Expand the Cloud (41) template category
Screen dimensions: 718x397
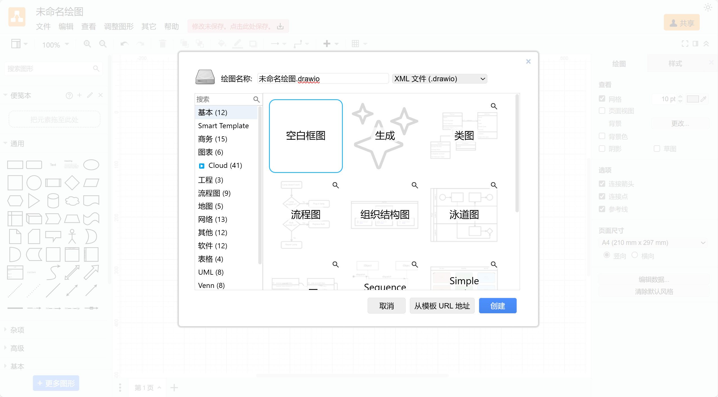coord(202,166)
